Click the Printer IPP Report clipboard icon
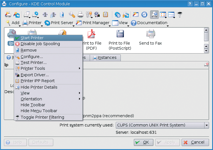 coord(106,15)
